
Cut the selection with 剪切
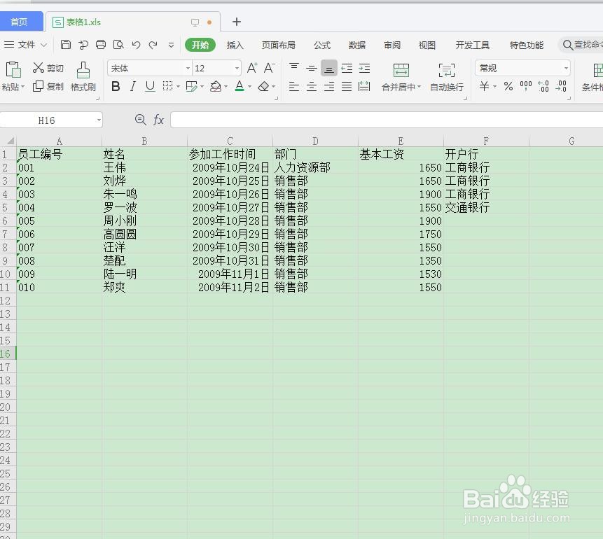48,68
